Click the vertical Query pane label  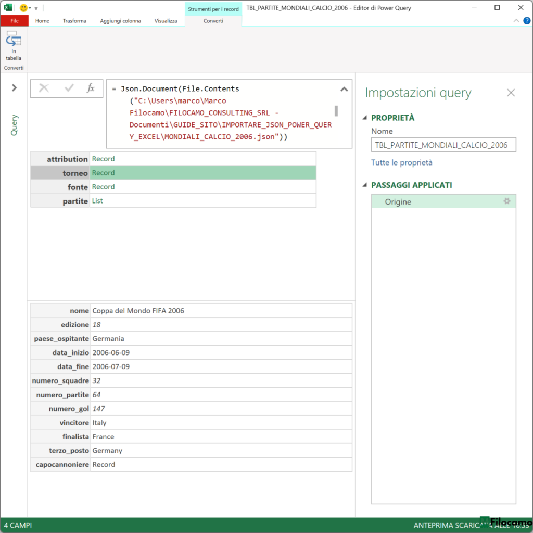click(14, 125)
